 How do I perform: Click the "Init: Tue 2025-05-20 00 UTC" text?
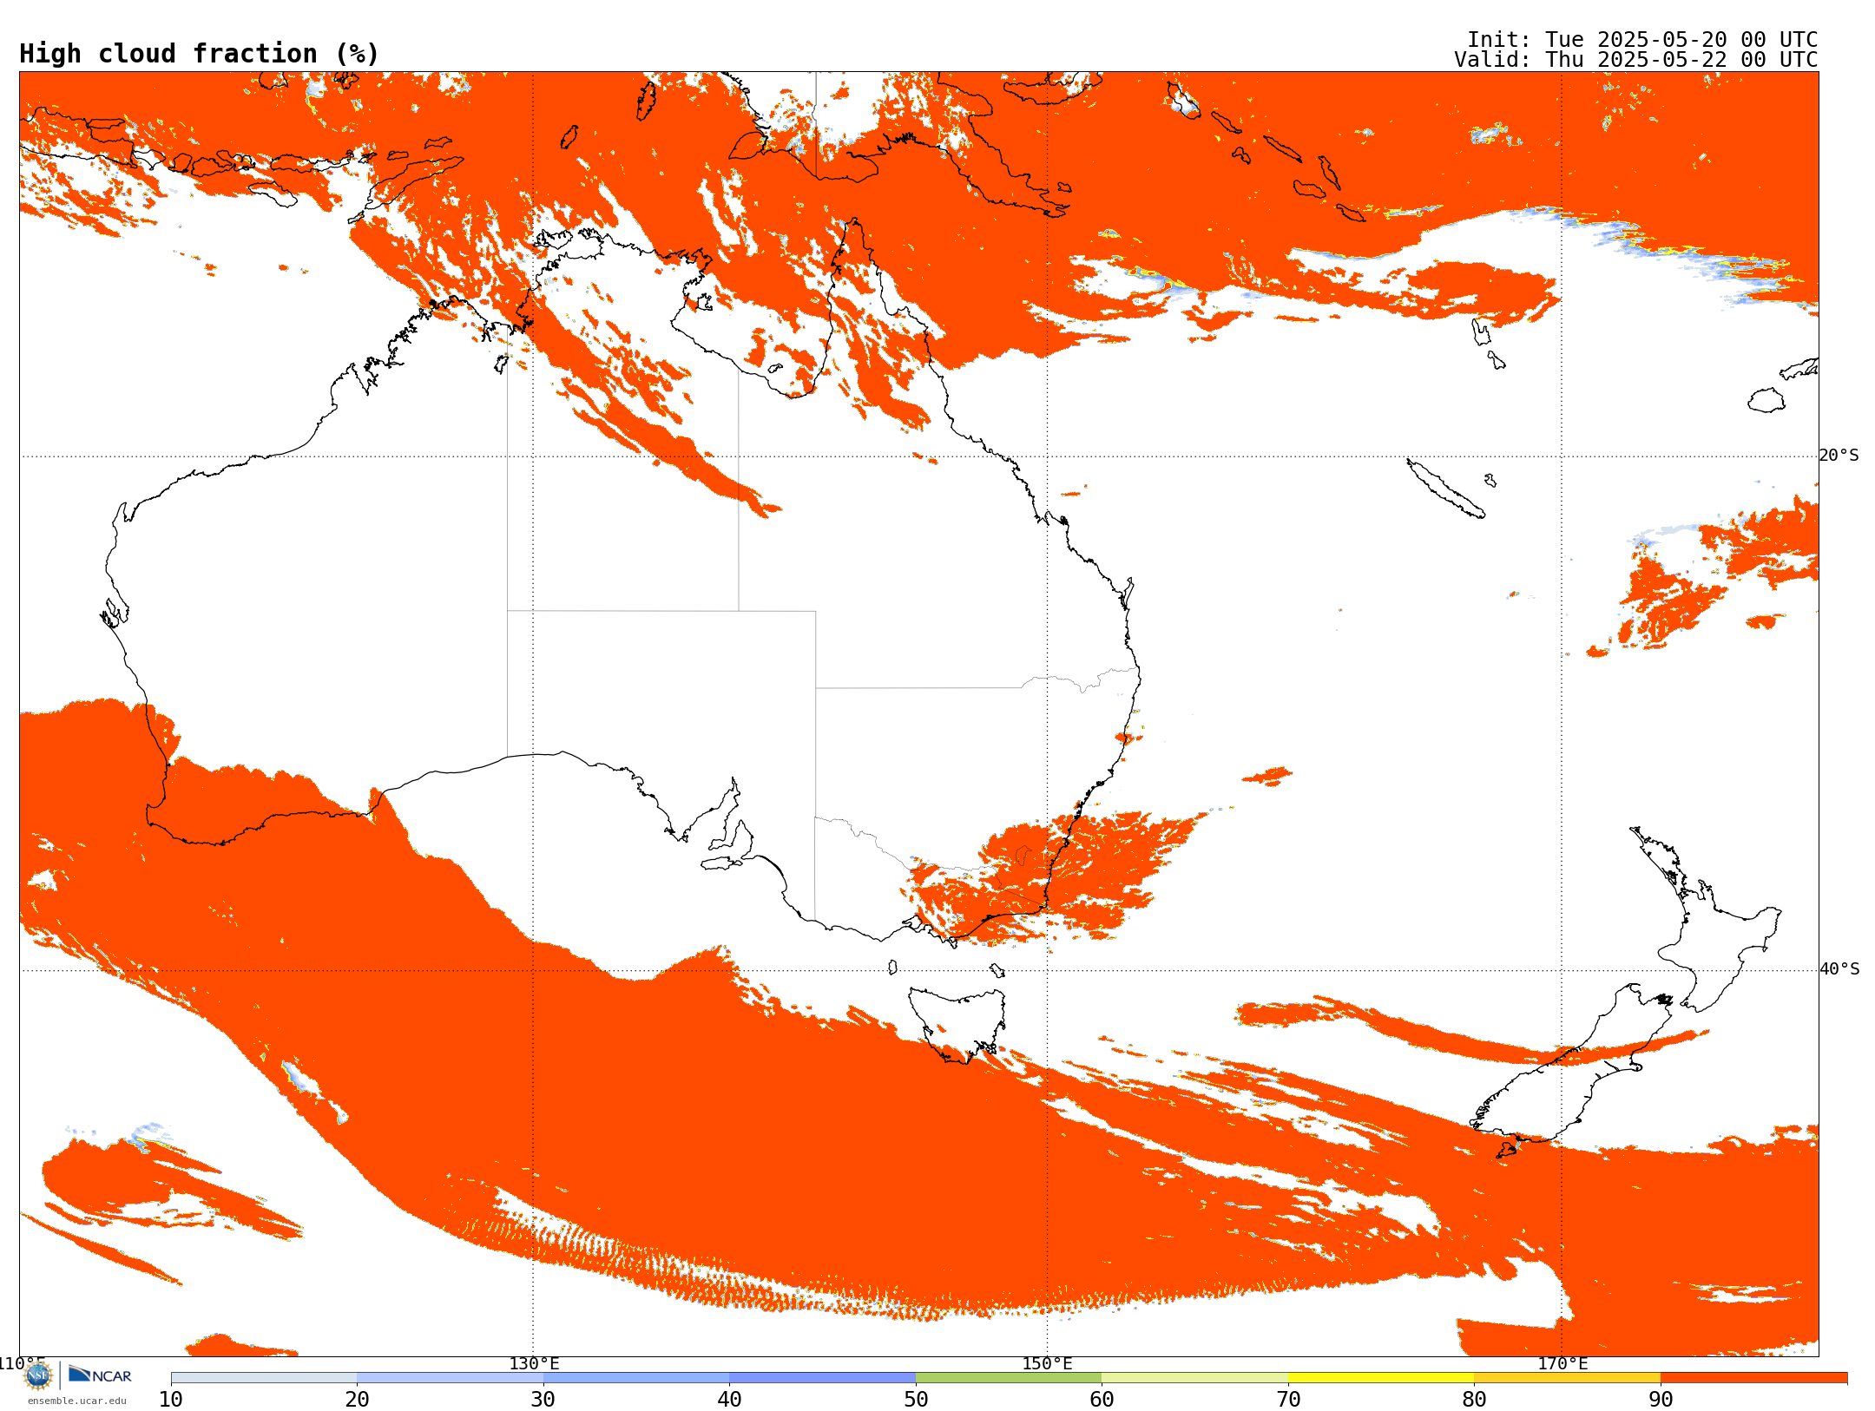[1642, 40]
